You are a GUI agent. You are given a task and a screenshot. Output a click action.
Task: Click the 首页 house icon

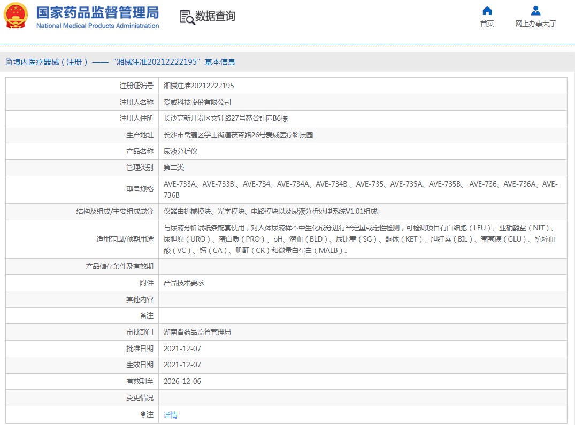[487, 11]
